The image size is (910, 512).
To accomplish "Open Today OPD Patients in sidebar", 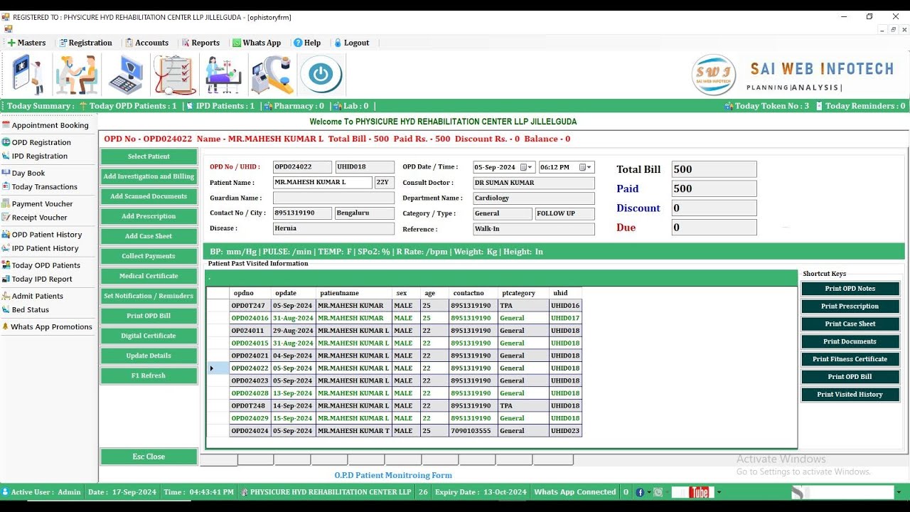I will tap(41, 265).
